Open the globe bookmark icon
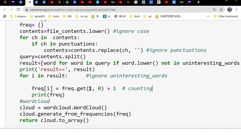The height and width of the screenshot is (135, 241). [5, 16]
